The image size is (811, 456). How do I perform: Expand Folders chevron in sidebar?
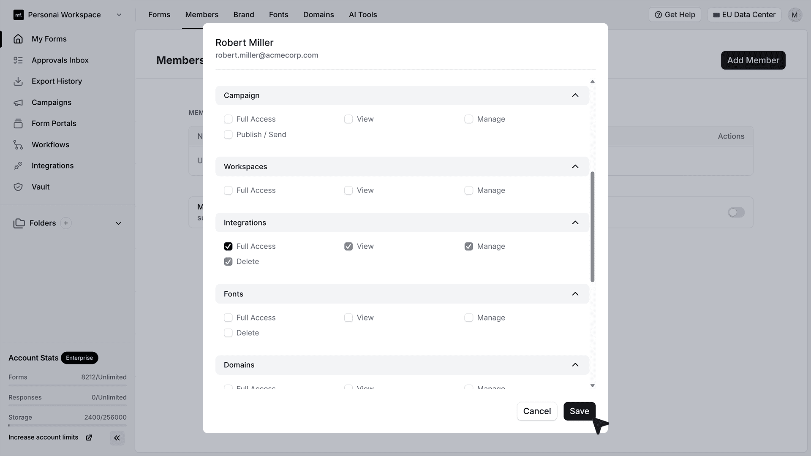tap(119, 223)
